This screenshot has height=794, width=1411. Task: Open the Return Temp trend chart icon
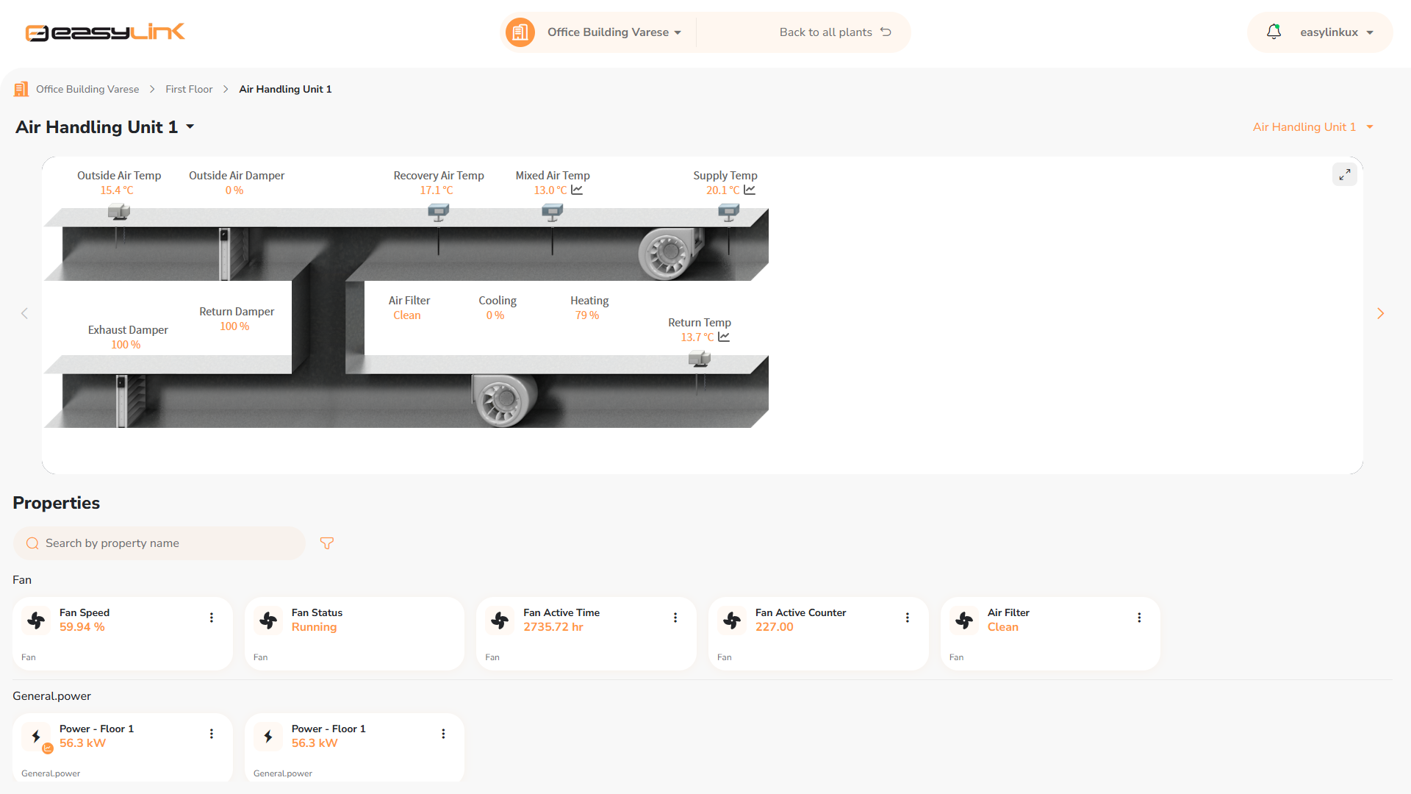[x=724, y=337]
